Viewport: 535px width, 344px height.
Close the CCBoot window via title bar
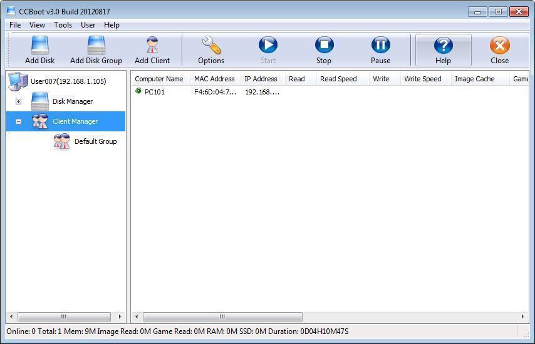click(x=519, y=12)
